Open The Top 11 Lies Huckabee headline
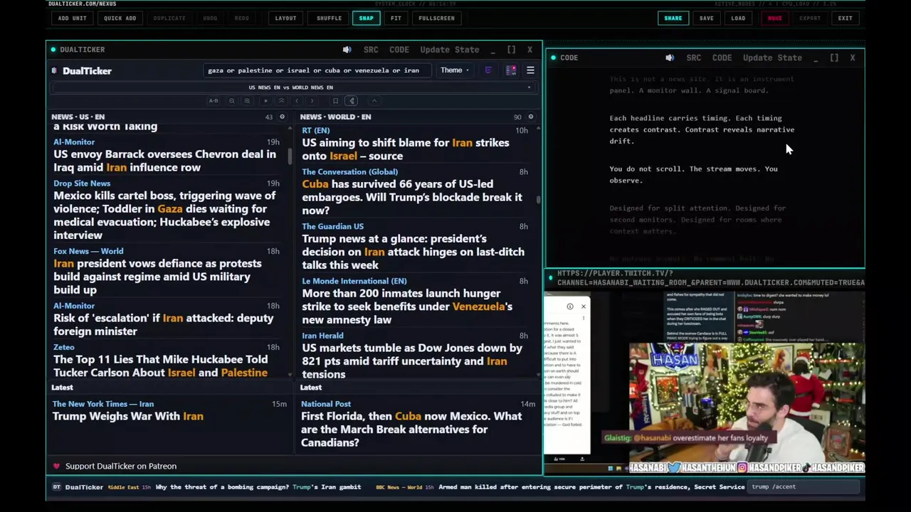The image size is (911, 512). 161,366
